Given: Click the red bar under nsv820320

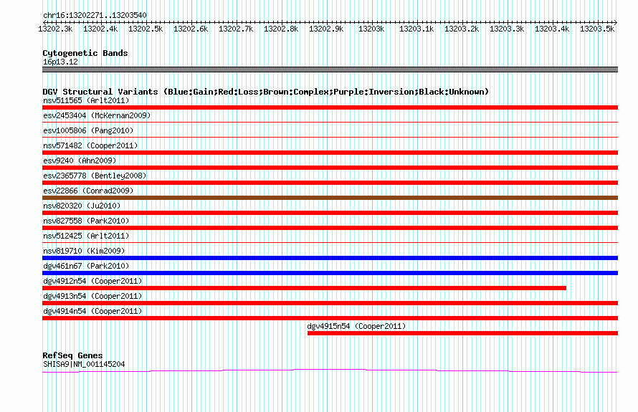Looking at the screenshot, I should point(330,213).
